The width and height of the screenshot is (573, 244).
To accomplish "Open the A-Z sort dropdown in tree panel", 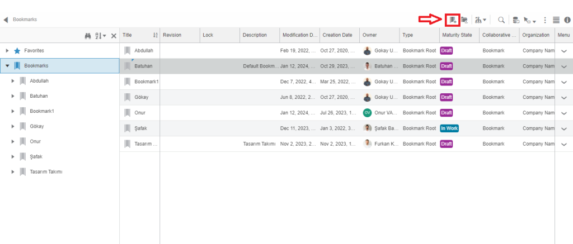I will [x=100, y=36].
